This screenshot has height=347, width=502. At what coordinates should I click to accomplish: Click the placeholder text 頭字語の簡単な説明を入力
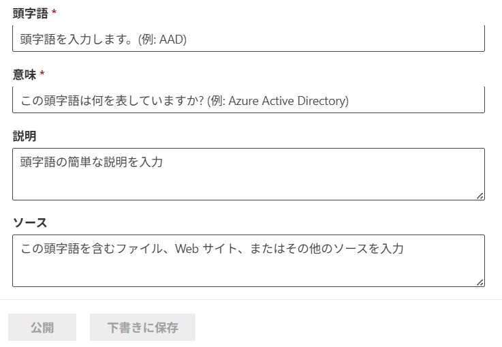click(x=91, y=162)
